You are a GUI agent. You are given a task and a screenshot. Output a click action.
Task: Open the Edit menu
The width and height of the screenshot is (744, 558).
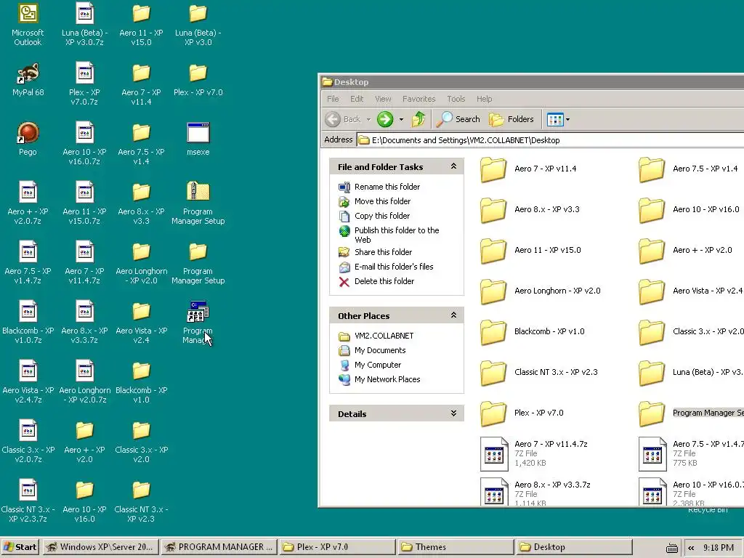[357, 99]
